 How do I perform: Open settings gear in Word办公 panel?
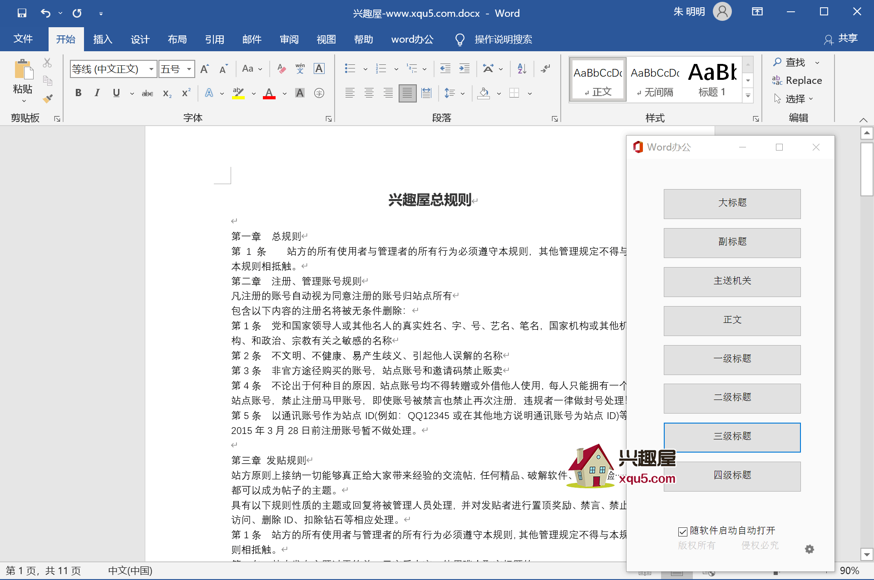click(x=810, y=549)
